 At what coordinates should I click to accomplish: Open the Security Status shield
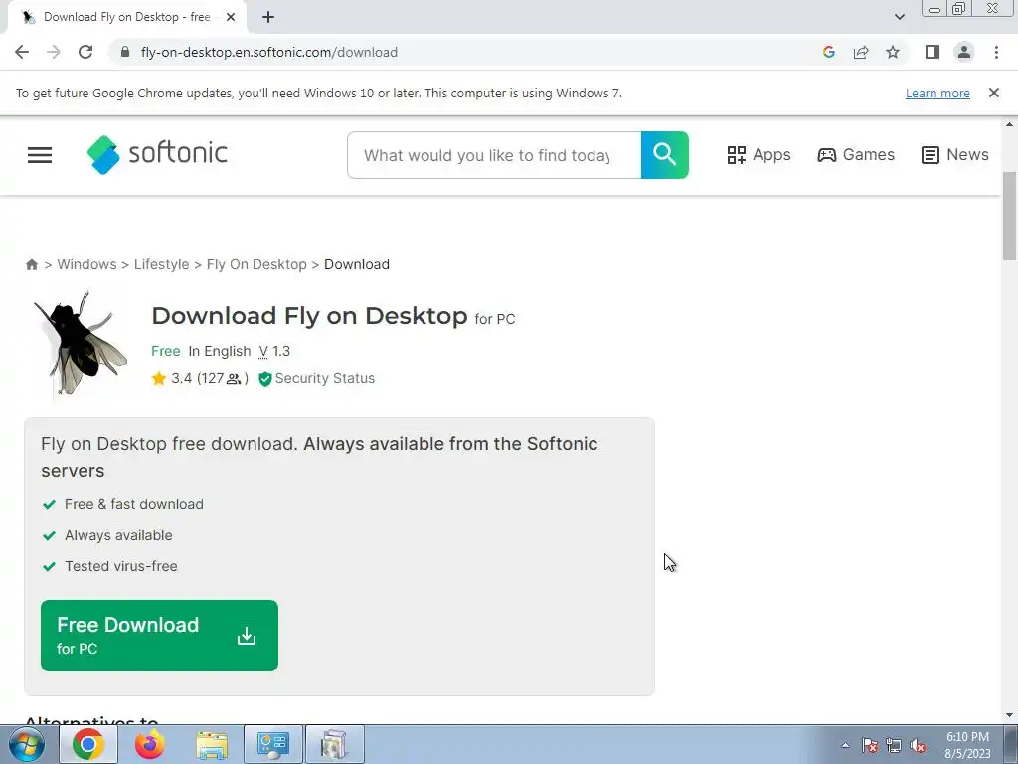[317, 378]
